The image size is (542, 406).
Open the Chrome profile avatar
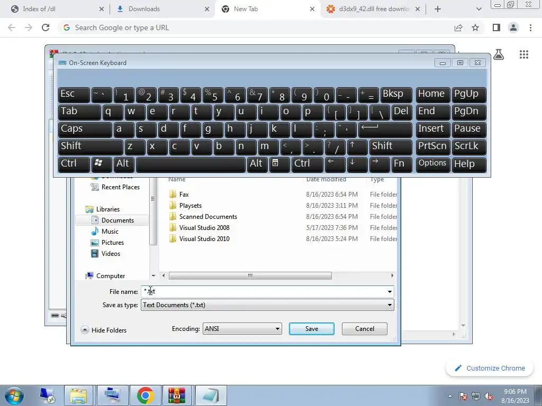(x=513, y=27)
